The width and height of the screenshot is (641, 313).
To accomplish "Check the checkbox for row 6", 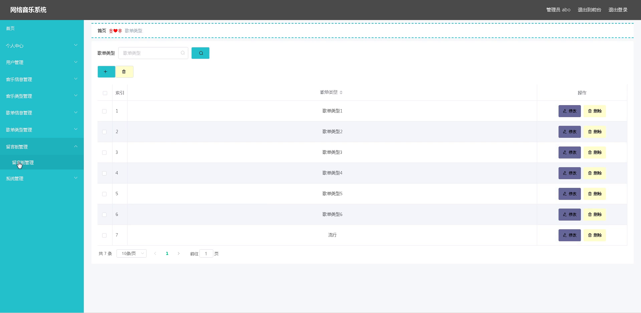I will 104,215.
